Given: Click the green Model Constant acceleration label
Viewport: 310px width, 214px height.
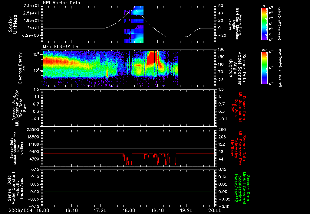Looking at the screenshot, I should tap(242, 189).
